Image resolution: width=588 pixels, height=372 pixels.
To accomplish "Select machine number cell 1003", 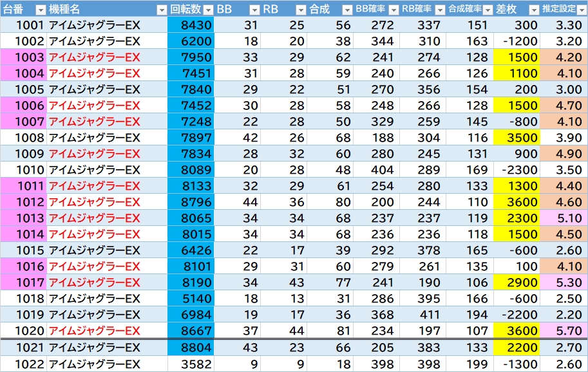I will pyautogui.click(x=23, y=57).
